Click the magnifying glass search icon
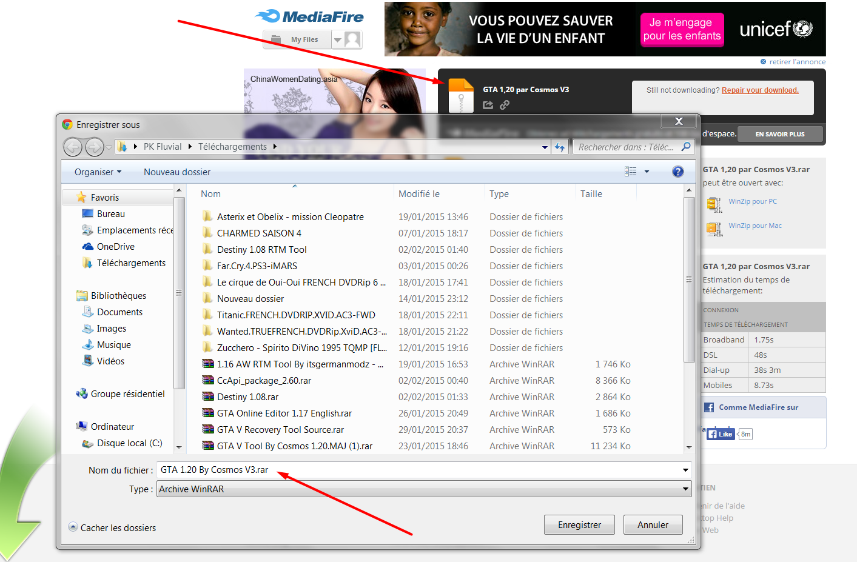The height and width of the screenshot is (562, 857). 686,147
